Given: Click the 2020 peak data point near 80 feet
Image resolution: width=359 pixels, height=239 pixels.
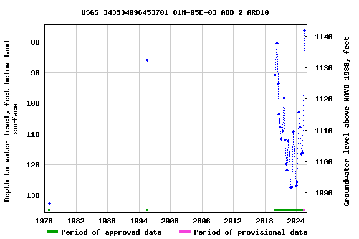Looking at the screenshot, I should 277,43.
